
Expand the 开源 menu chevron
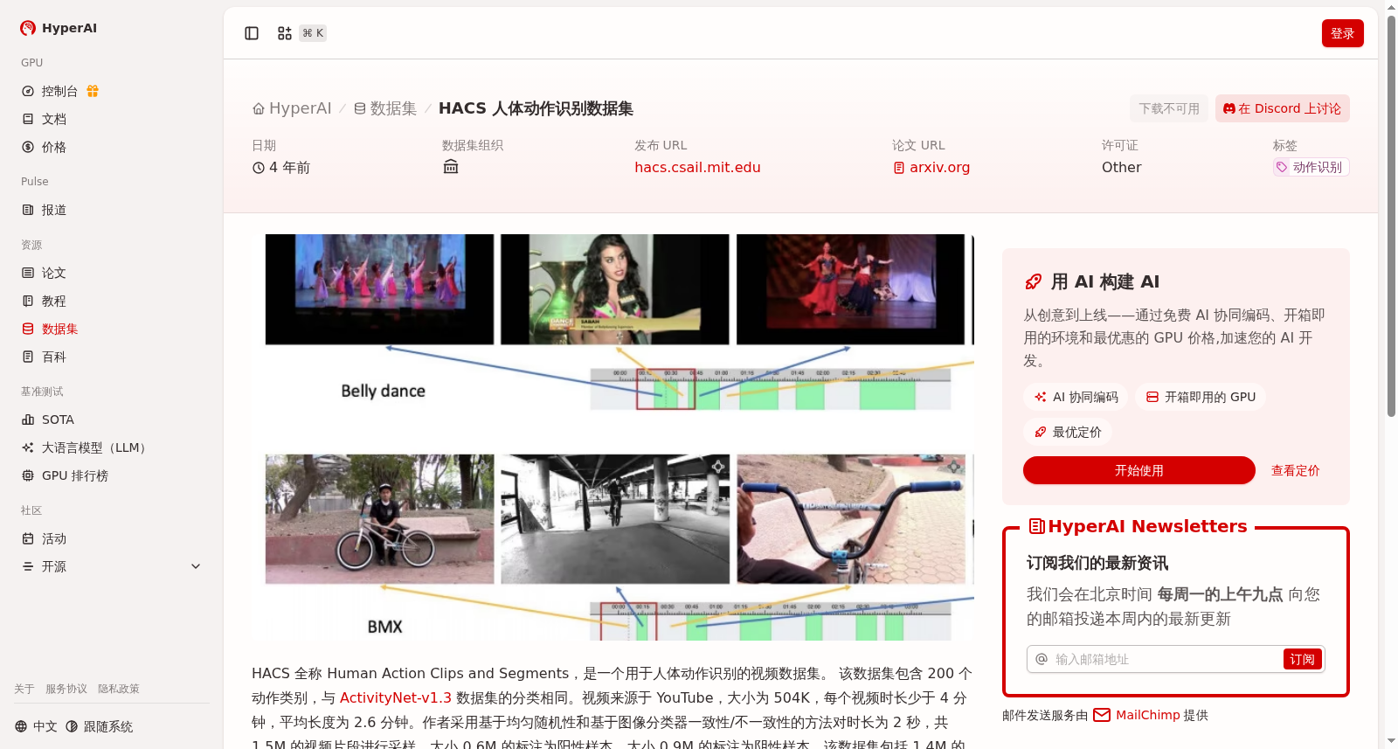tap(196, 566)
